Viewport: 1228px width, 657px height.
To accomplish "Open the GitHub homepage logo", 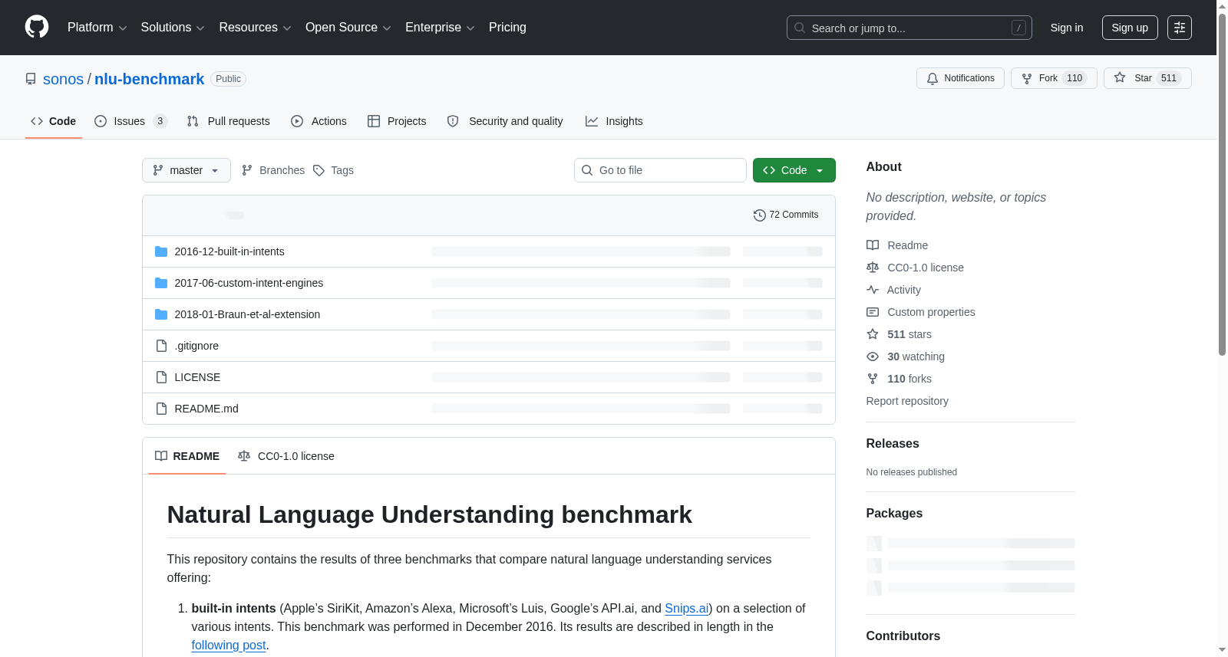I will click(37, 27).
